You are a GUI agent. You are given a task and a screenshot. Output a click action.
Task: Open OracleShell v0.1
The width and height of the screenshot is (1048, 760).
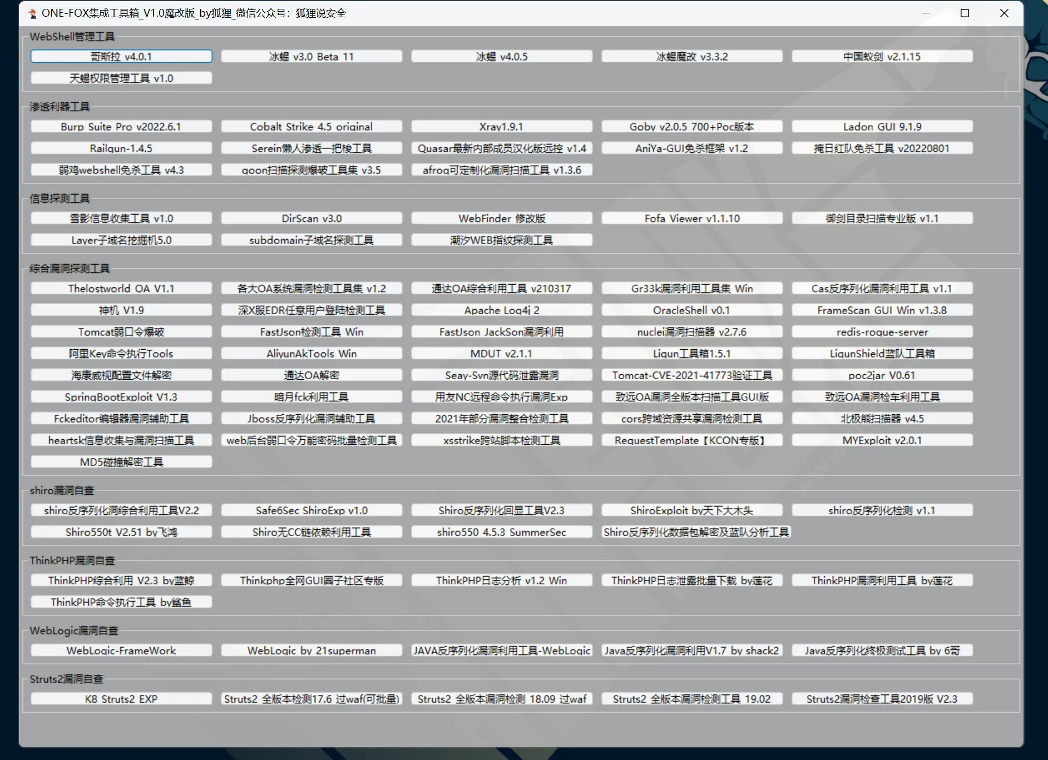[x=692, y=310]
